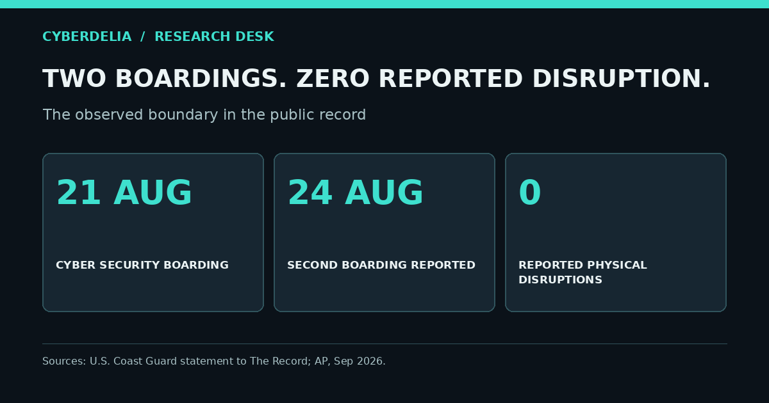Click the subtitle 'The observed boundary in the public record'
The image size is (769, 403).
pos(204,115)
